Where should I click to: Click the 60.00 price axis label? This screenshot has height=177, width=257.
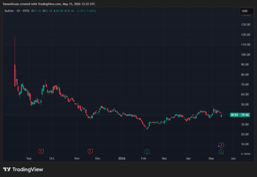point(245,94)
